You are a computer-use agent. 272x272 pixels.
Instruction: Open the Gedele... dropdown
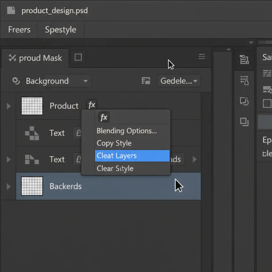coord(179,81)
